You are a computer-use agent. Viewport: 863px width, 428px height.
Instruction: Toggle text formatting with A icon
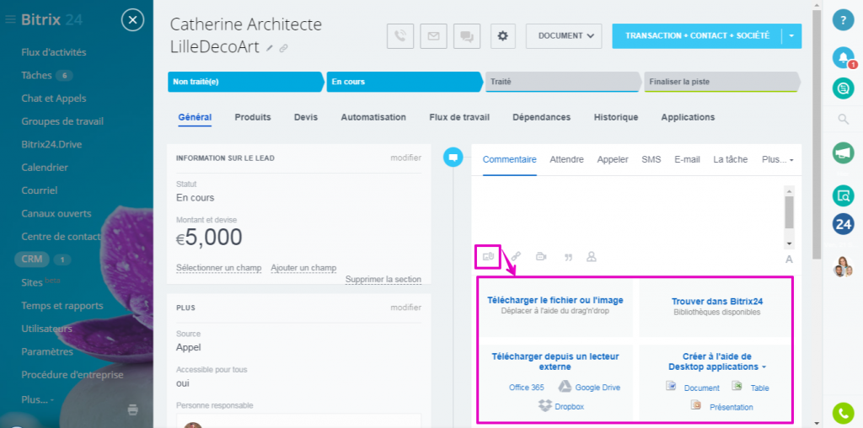coord(789,259)
